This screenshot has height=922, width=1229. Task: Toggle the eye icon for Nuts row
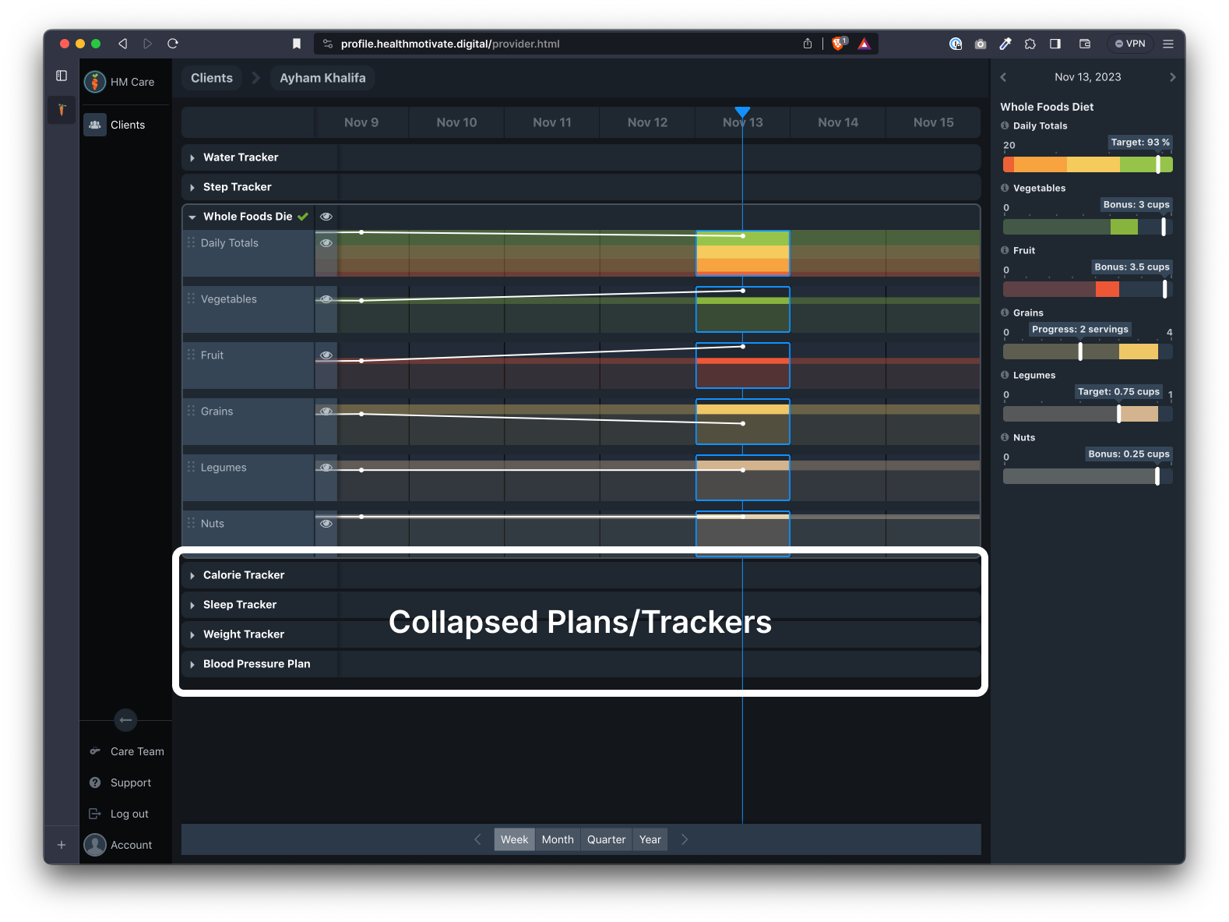pos(326,524)
